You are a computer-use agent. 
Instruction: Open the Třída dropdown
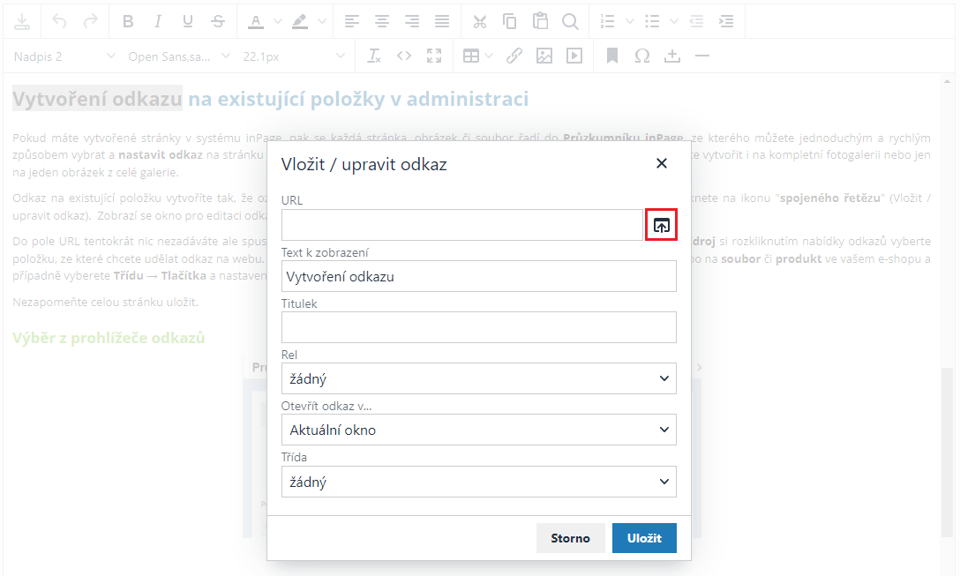point(478,482)
